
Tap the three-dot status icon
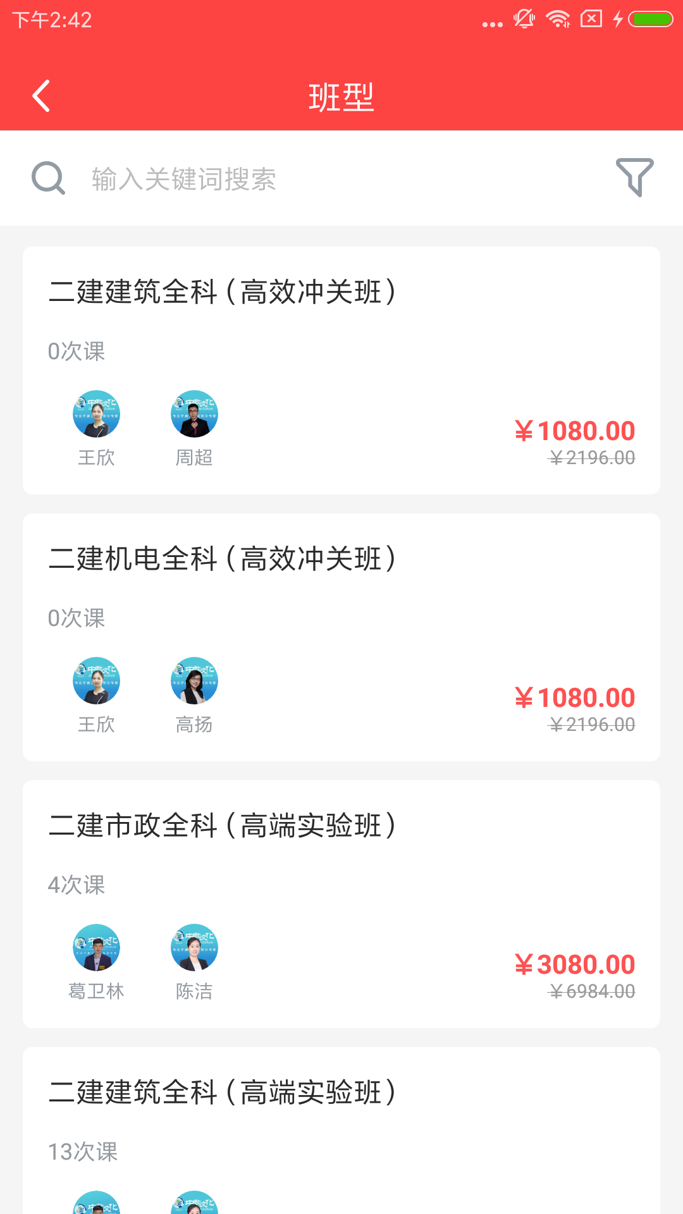492,24
